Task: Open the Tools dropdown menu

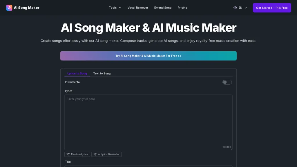Action: (115, 8)
